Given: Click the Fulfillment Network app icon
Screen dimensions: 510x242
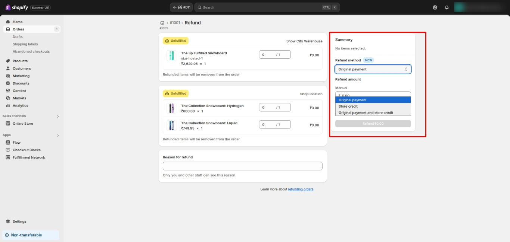Looking at the screenshot, I should pyautogui.click(x=8, y=157).
